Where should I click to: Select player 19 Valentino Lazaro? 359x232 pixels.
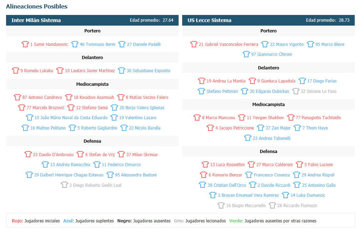coord(138,118)
